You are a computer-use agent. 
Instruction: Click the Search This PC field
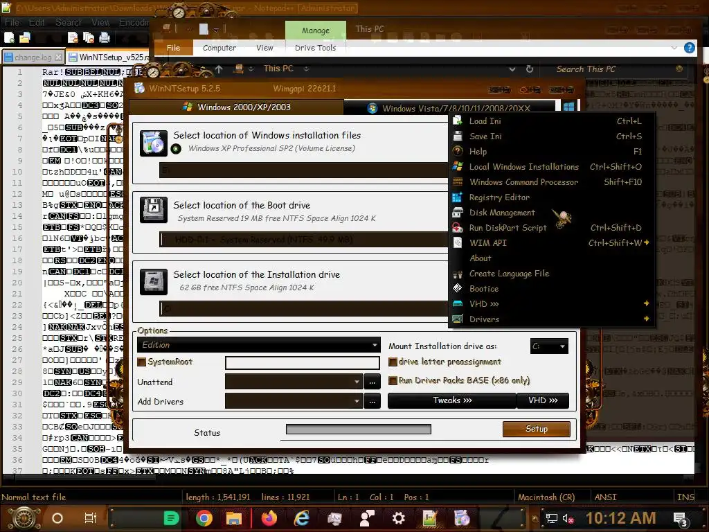point(613,69)
